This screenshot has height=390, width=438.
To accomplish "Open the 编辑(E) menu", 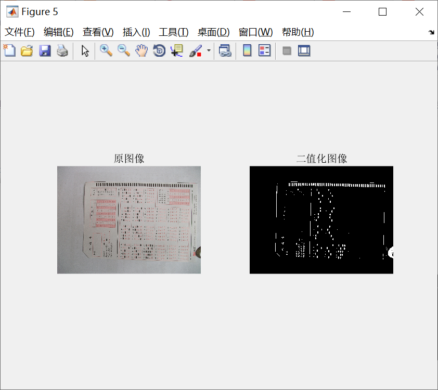I will [58, 32].
